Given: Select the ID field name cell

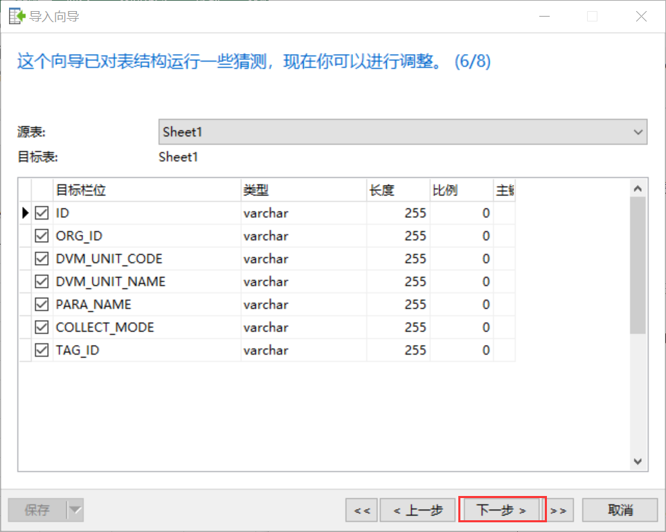Looking at the screenshot, I should [x=147, y=213].
